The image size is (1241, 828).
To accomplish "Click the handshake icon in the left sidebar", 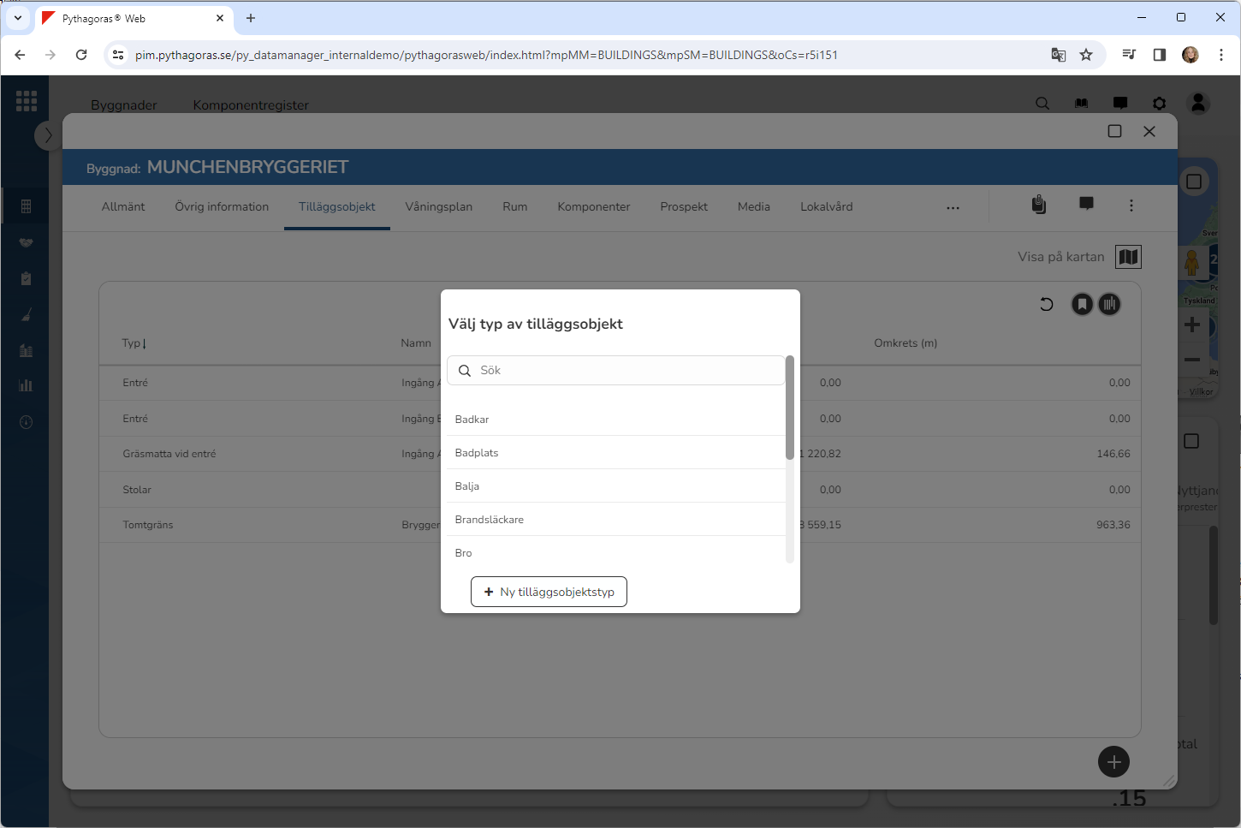I will point(26,242).
